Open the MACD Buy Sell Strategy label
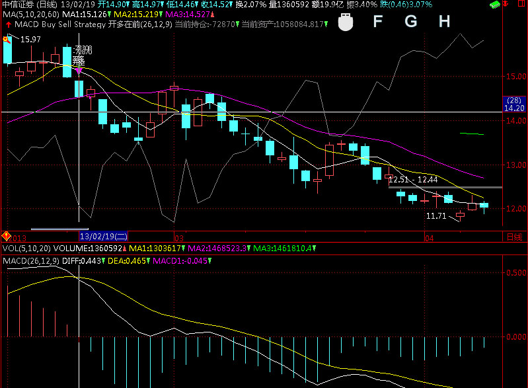This screenshot has height=388, width=528. coord(60,24)
